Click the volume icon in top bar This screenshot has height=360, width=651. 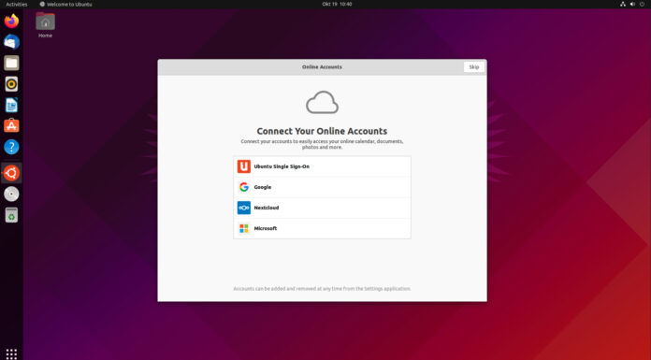click(x=632, y=4)
